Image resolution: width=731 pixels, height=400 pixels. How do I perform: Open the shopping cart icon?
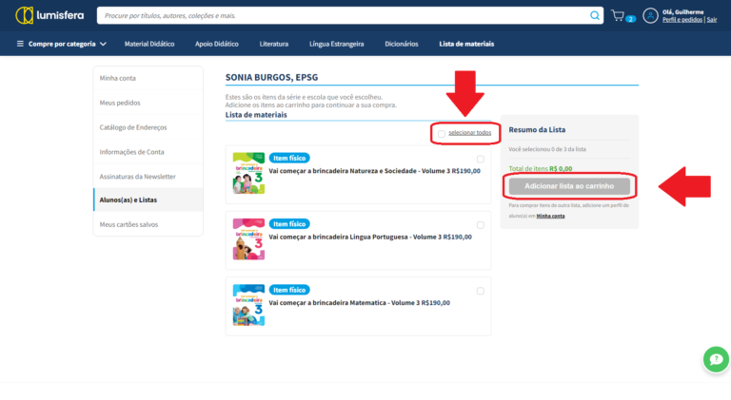tap(619, 16)
